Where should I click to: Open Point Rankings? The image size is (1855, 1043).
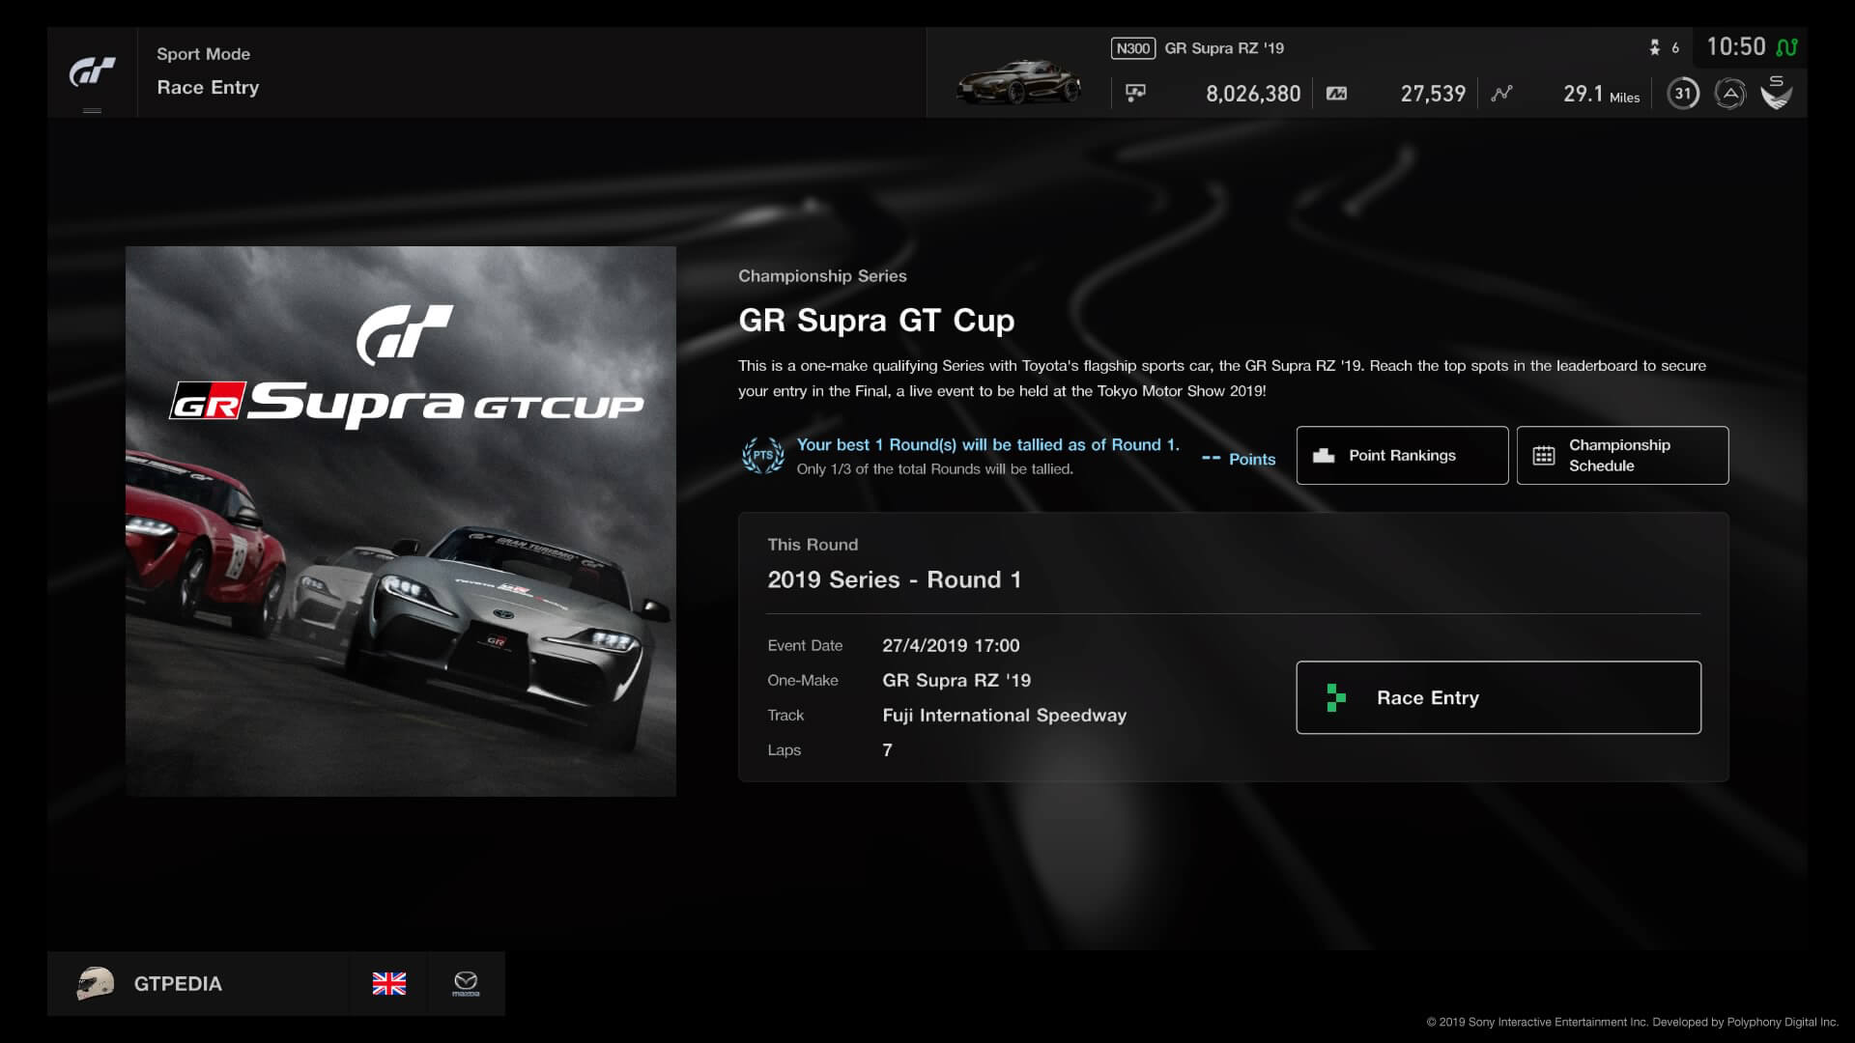pyautogui.click(x=1402, y=455)
